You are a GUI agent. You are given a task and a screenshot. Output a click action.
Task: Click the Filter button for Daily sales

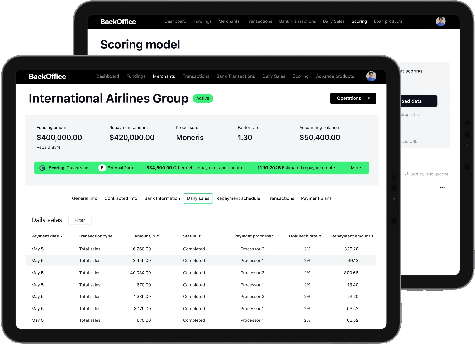pos(80,220)
